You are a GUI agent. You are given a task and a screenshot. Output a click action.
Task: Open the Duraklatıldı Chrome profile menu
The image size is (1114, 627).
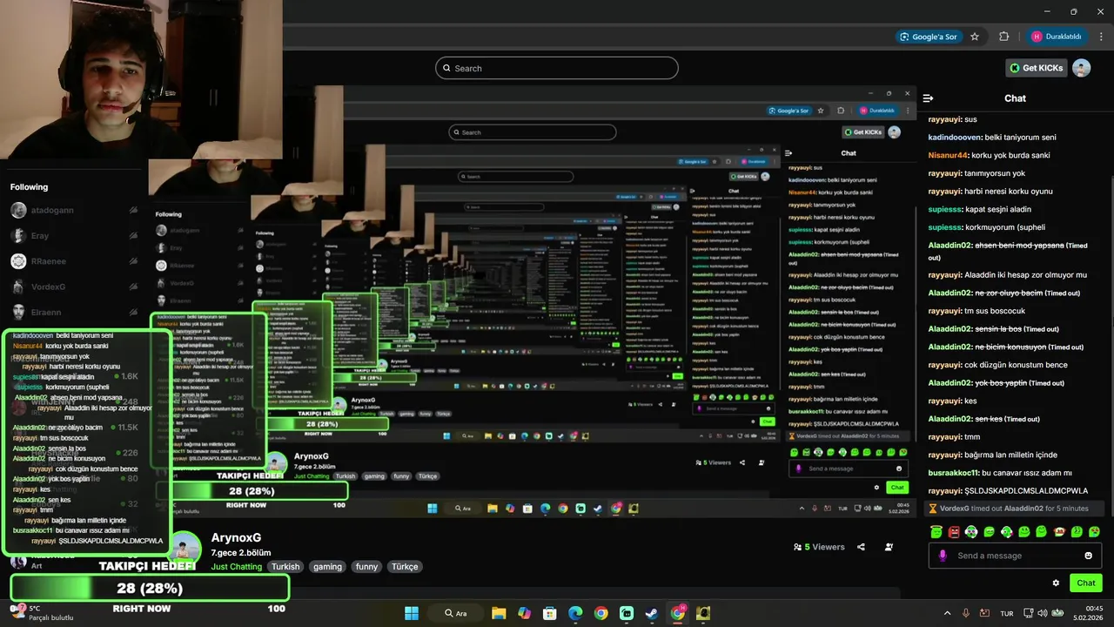[1057, 37]
